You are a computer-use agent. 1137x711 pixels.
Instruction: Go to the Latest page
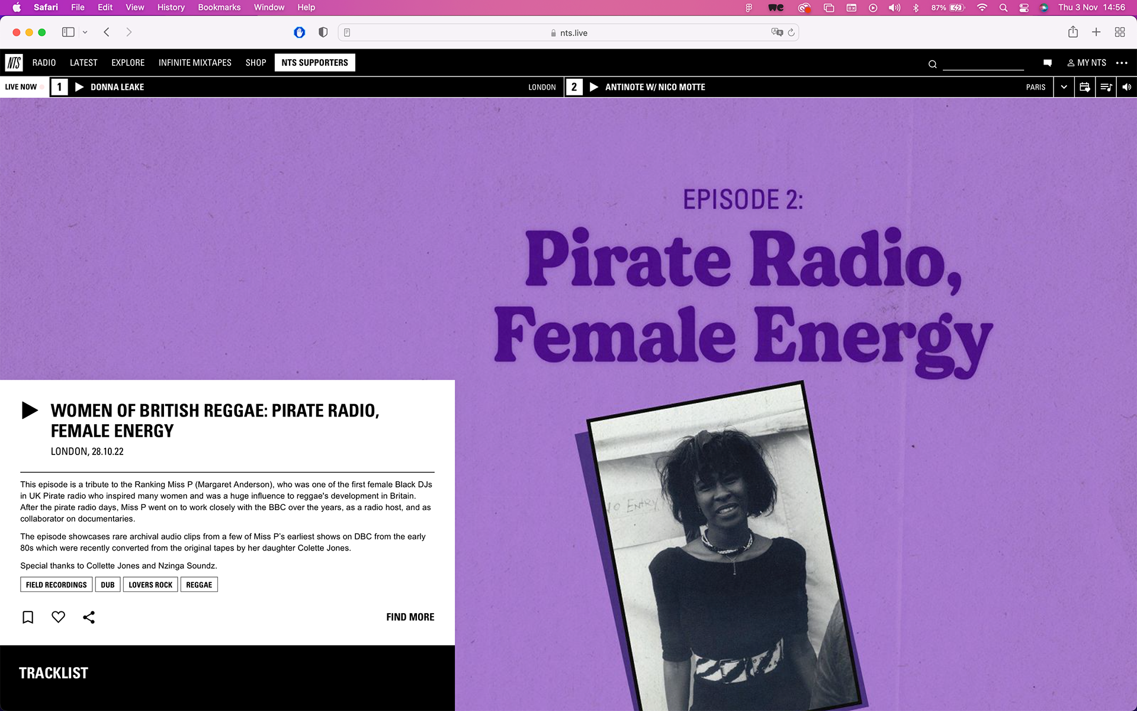pyautogui.click(x=83, y=63)
